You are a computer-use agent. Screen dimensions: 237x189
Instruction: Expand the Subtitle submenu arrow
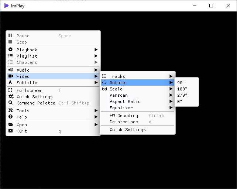click(96, 82)
